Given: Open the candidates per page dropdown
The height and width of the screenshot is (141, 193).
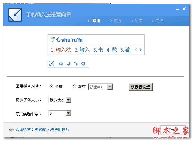Looking at the screenshot, I should coord(60,113).
